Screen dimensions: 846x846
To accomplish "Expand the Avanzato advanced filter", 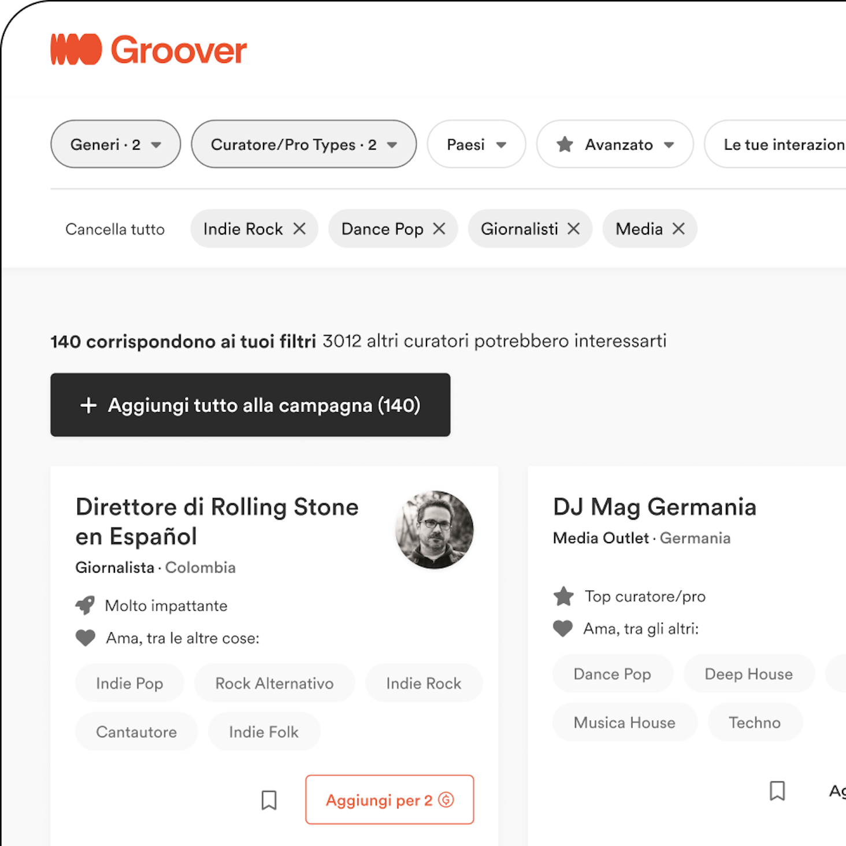I will 615,144.
